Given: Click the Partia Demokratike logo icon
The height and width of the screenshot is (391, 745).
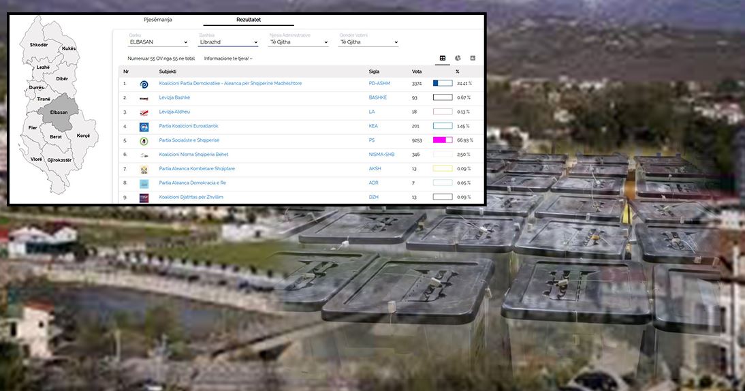Looking at the screenshot, I should tap(144, 84).
